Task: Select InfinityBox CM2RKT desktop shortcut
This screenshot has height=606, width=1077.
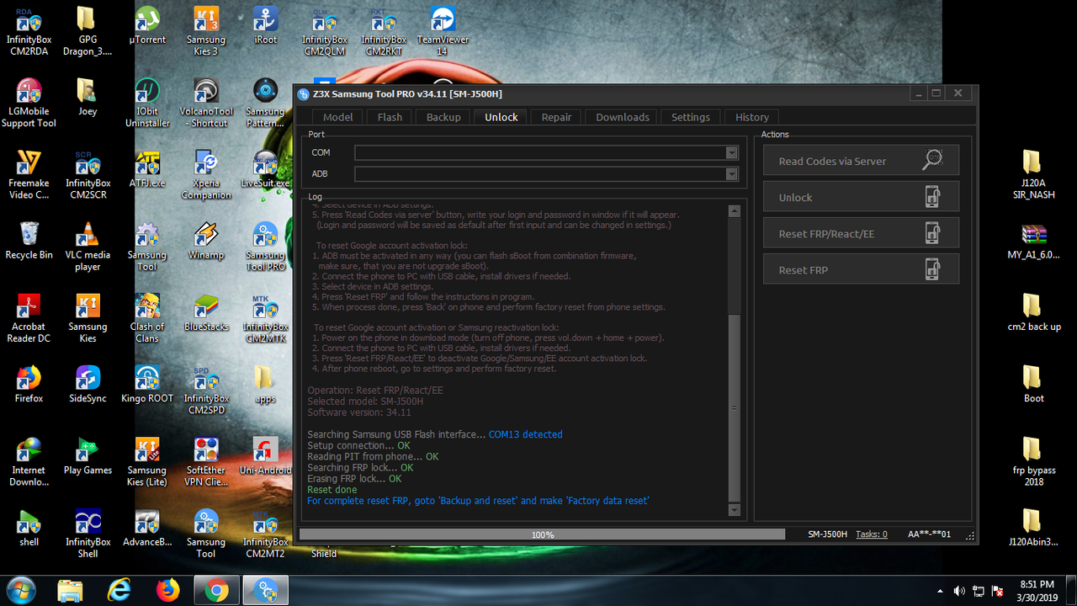Action: tap(384, 32)
